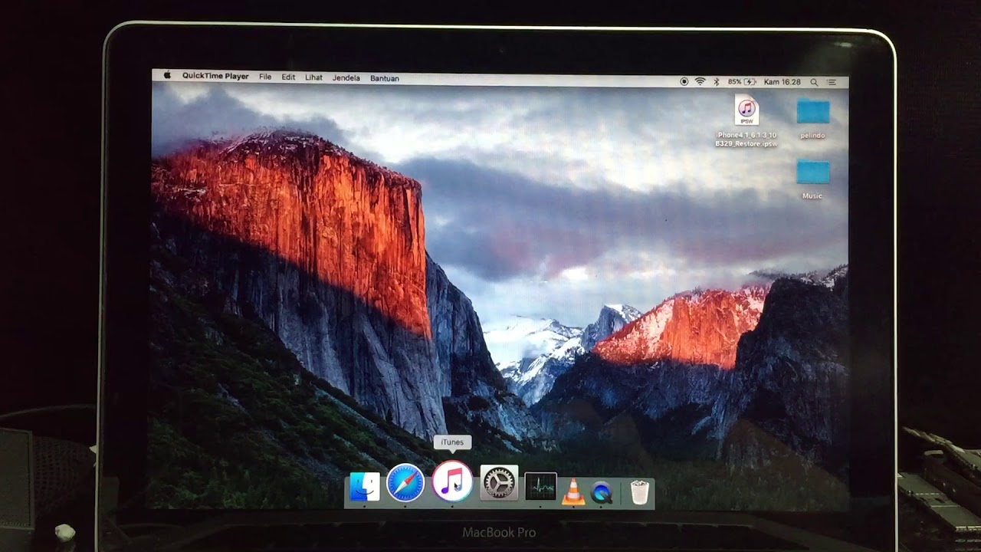This screenshot has height=552, width=981.
Task: Open the Wi-Fi status menu
Action: tap(700, 81)
